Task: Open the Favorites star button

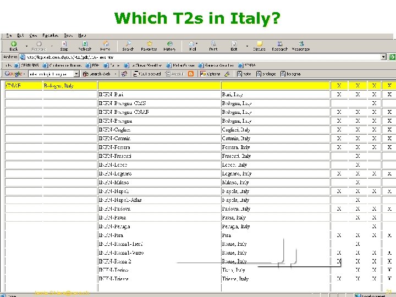Action: click(149, 46)
